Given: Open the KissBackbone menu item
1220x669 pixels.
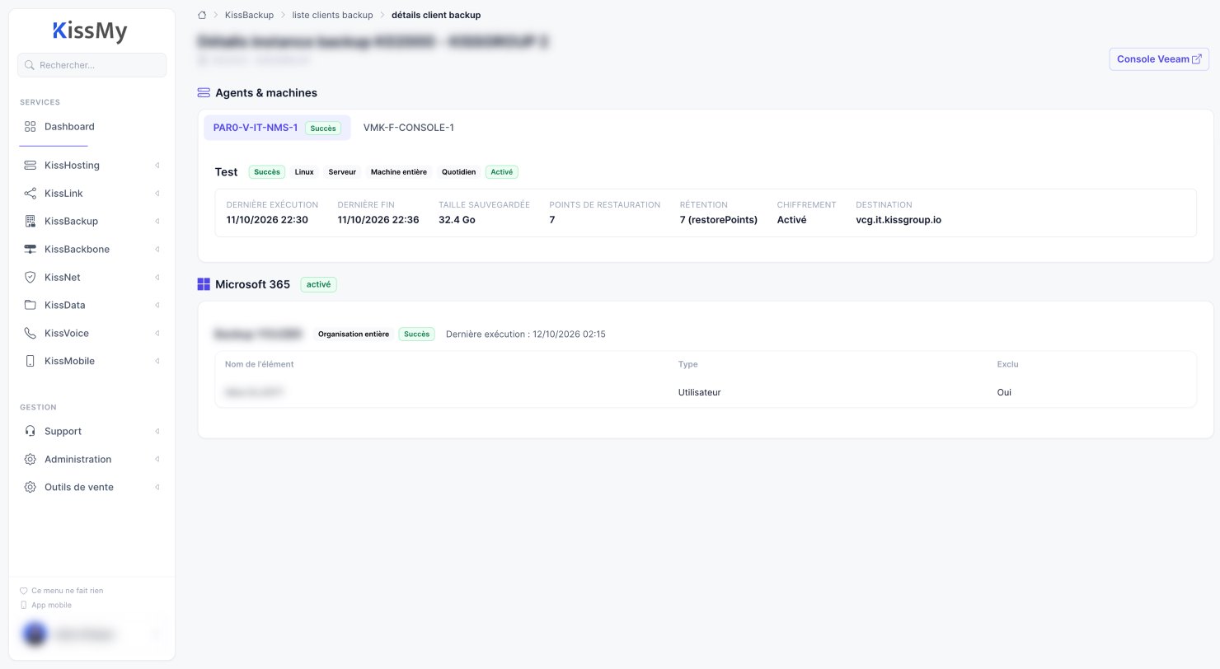Looking at the screenshot, I should click(91, 250).
